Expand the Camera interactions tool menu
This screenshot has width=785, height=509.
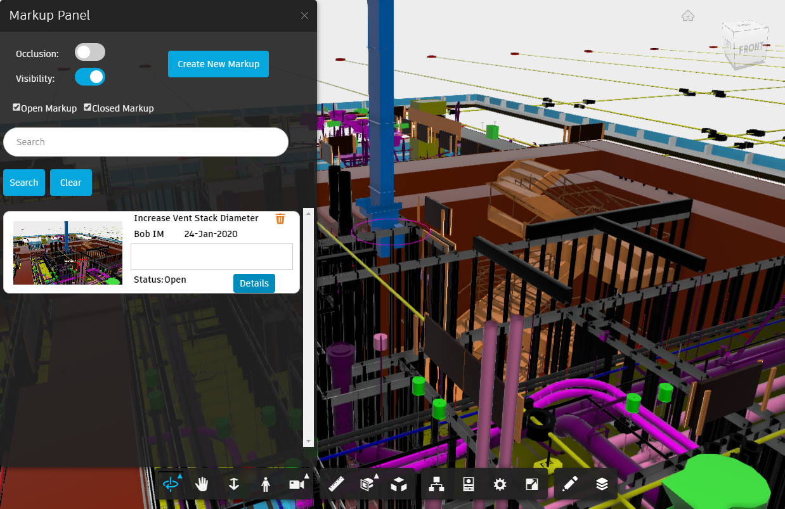coord(297,484)
